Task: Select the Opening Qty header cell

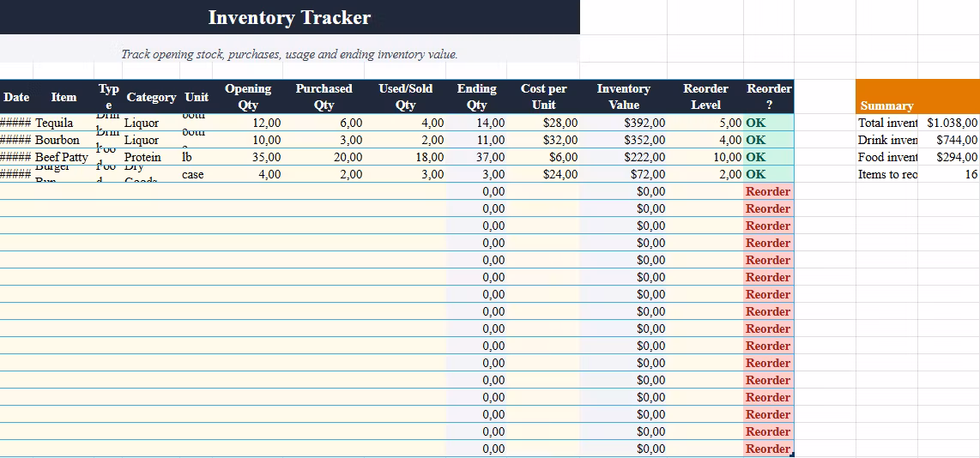Action: pos(248,97)
